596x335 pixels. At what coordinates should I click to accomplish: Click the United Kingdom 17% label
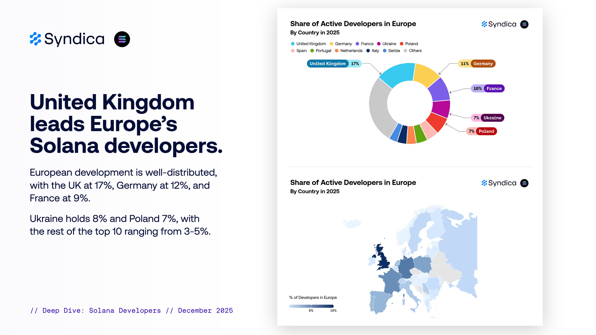(334, 63)
